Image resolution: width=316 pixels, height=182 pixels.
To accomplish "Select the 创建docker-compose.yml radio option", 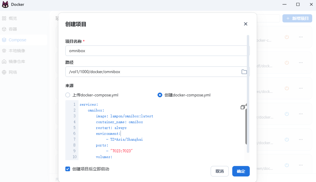I will point(160,95).
